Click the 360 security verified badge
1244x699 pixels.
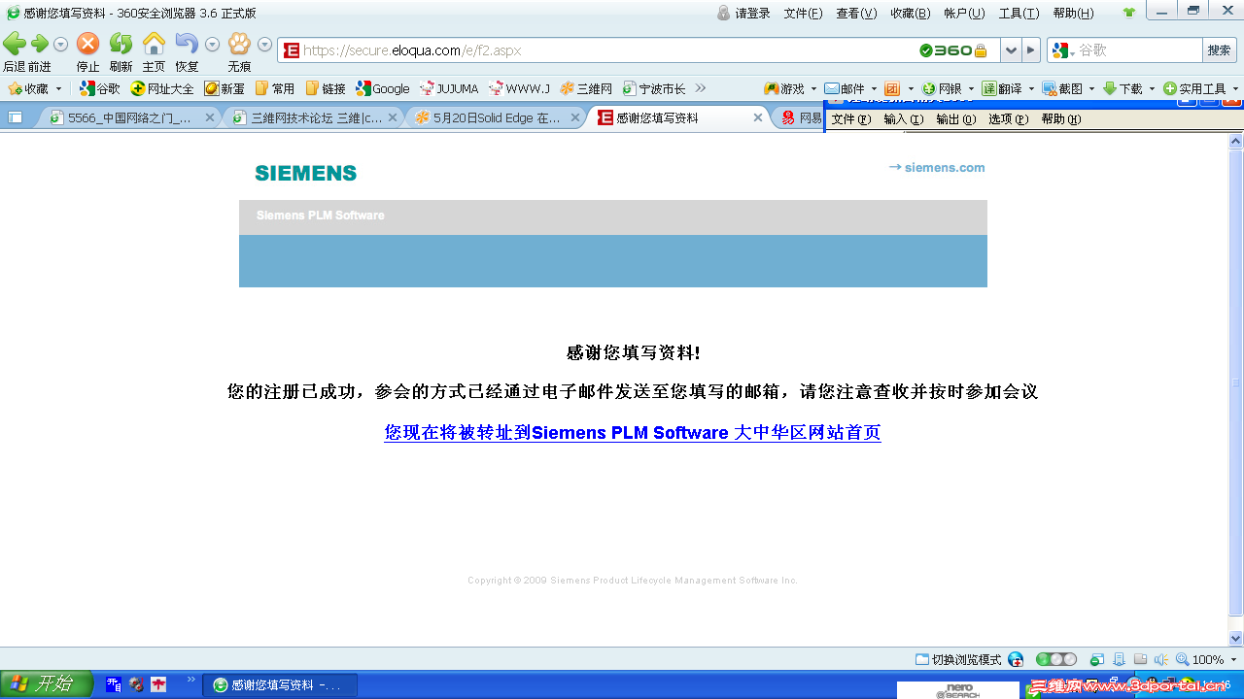coord(946,50)
